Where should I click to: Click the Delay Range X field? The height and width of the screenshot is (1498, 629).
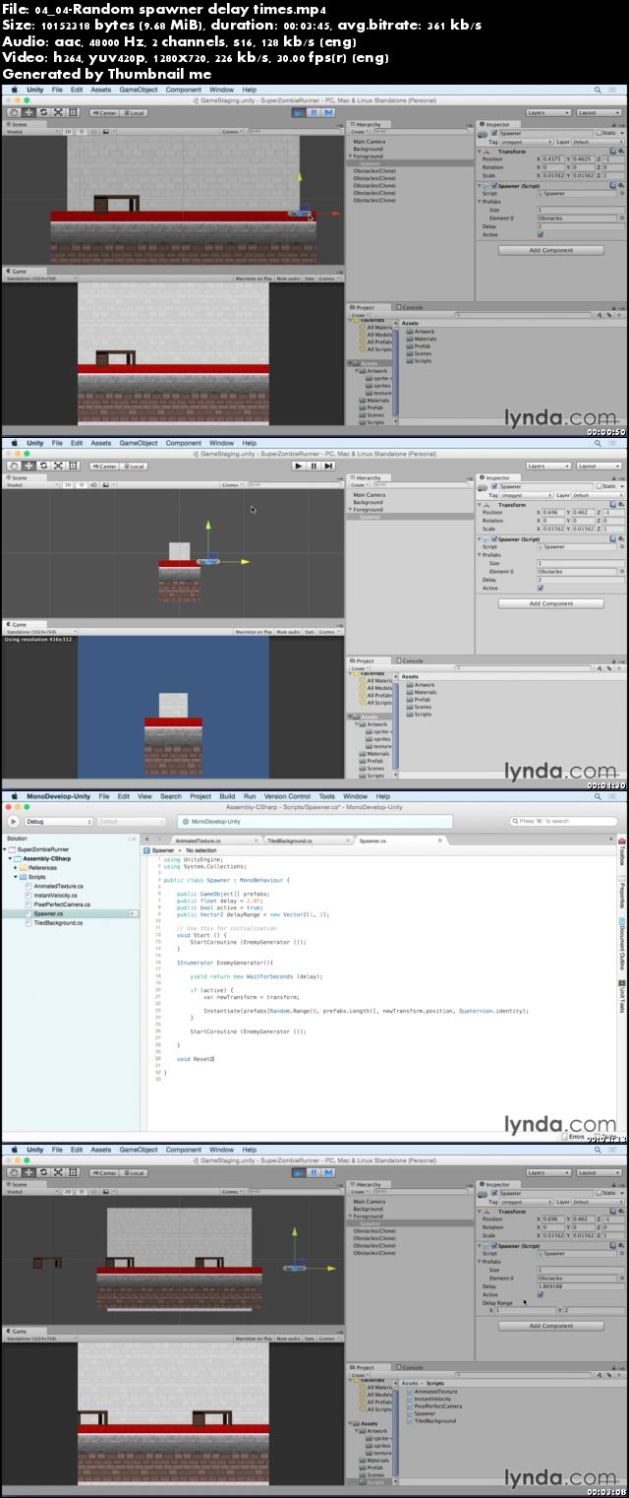[x=526, y=1311]
